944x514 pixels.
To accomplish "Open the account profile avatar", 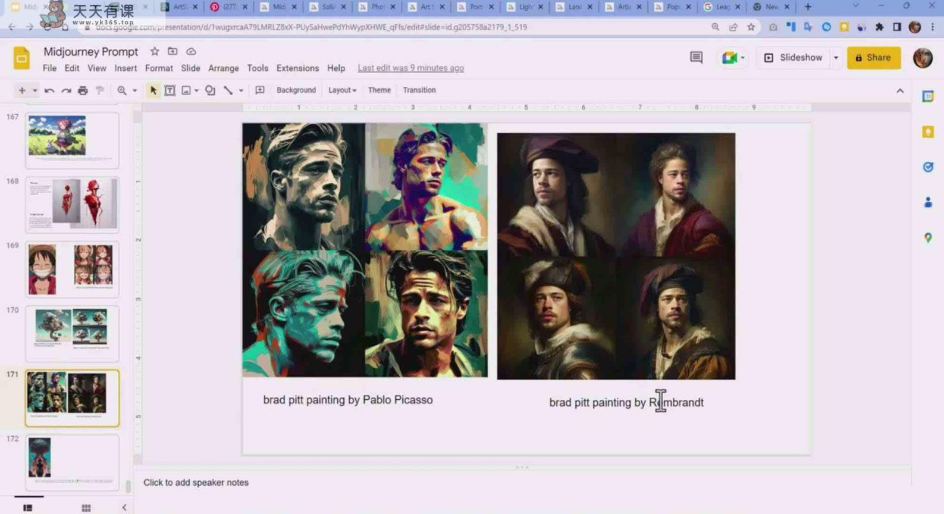I will pos(923,58).
